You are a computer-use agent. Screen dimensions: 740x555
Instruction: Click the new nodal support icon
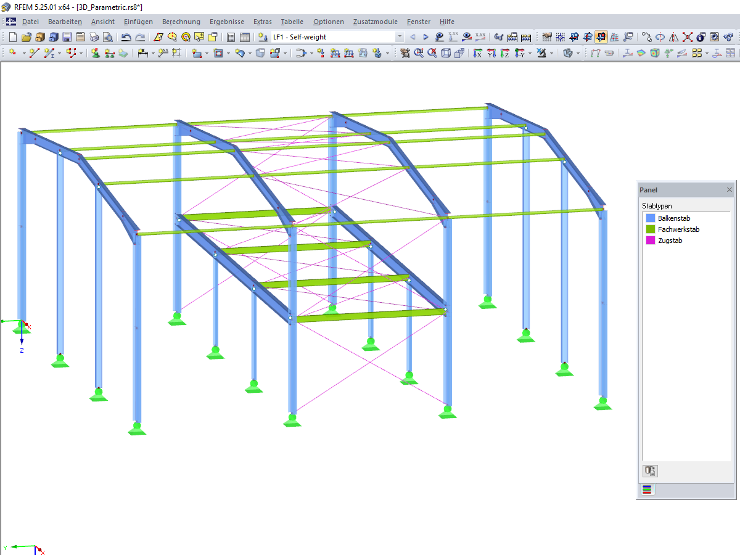pos(96,53)
